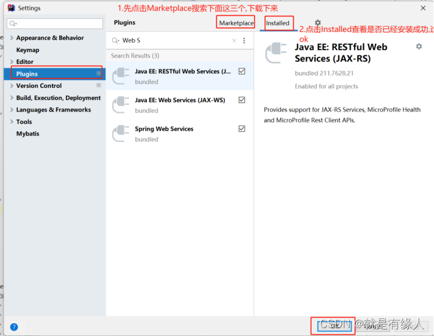Clear the plugin search with the X icon
Screen dimensions: 434x336
coord(234,40)
